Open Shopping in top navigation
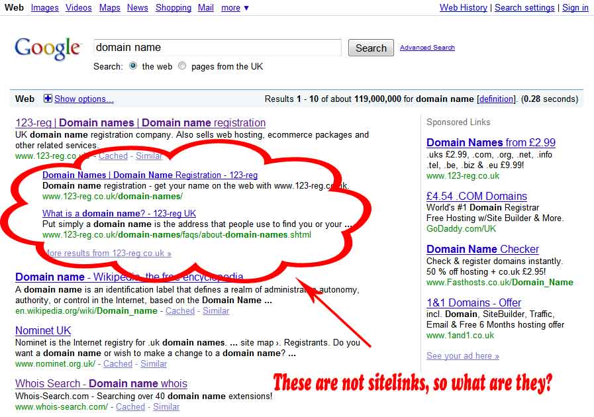The height and width of the screenshot is (417, 594). 173,7
